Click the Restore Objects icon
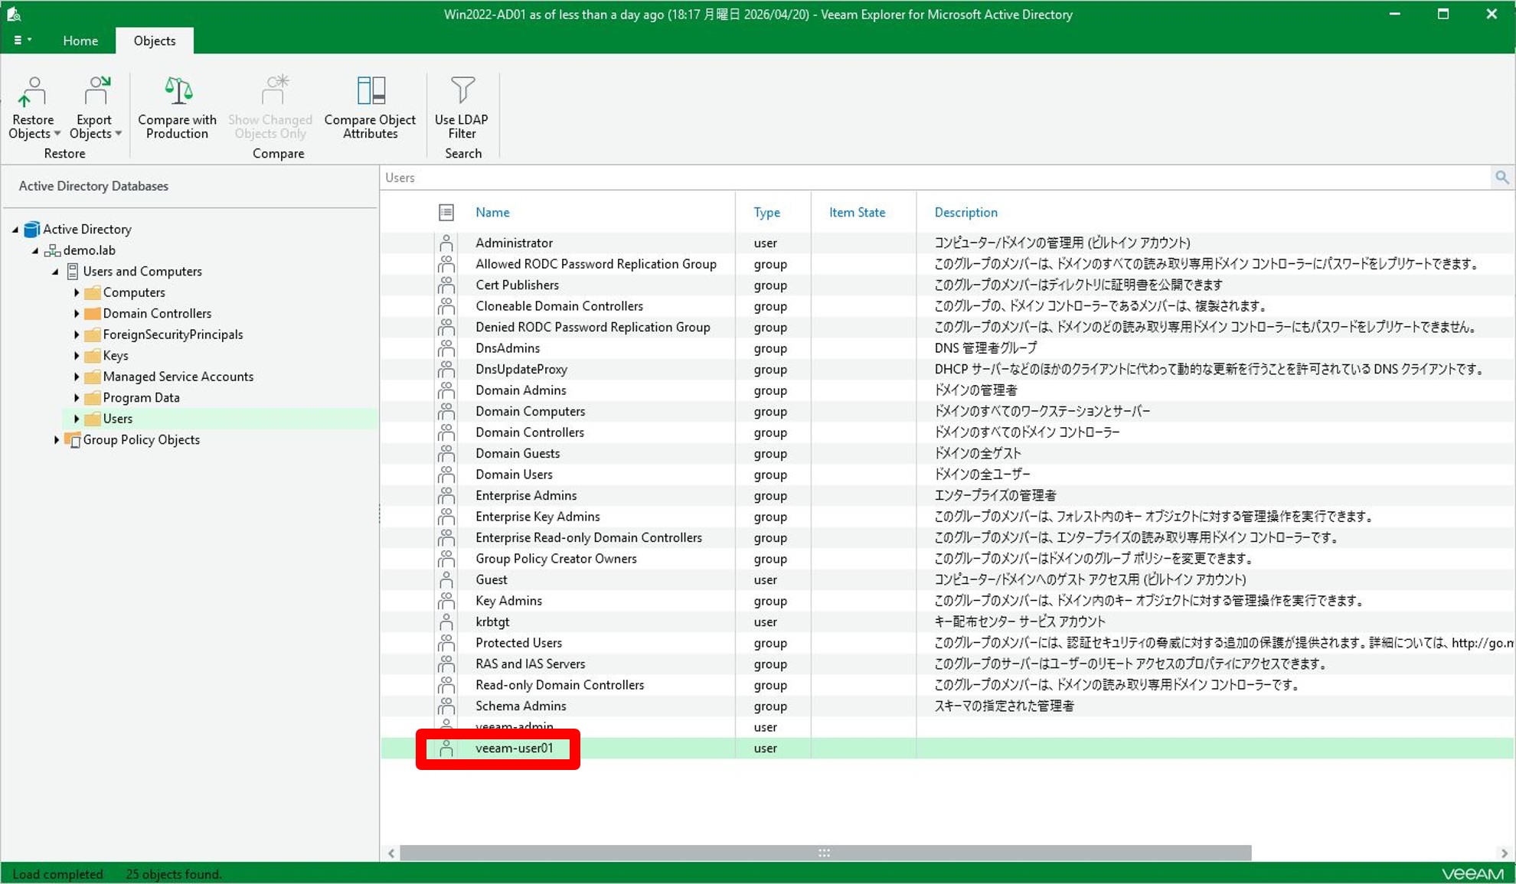Screen dimensions: 1516x884 click(33, 91)
